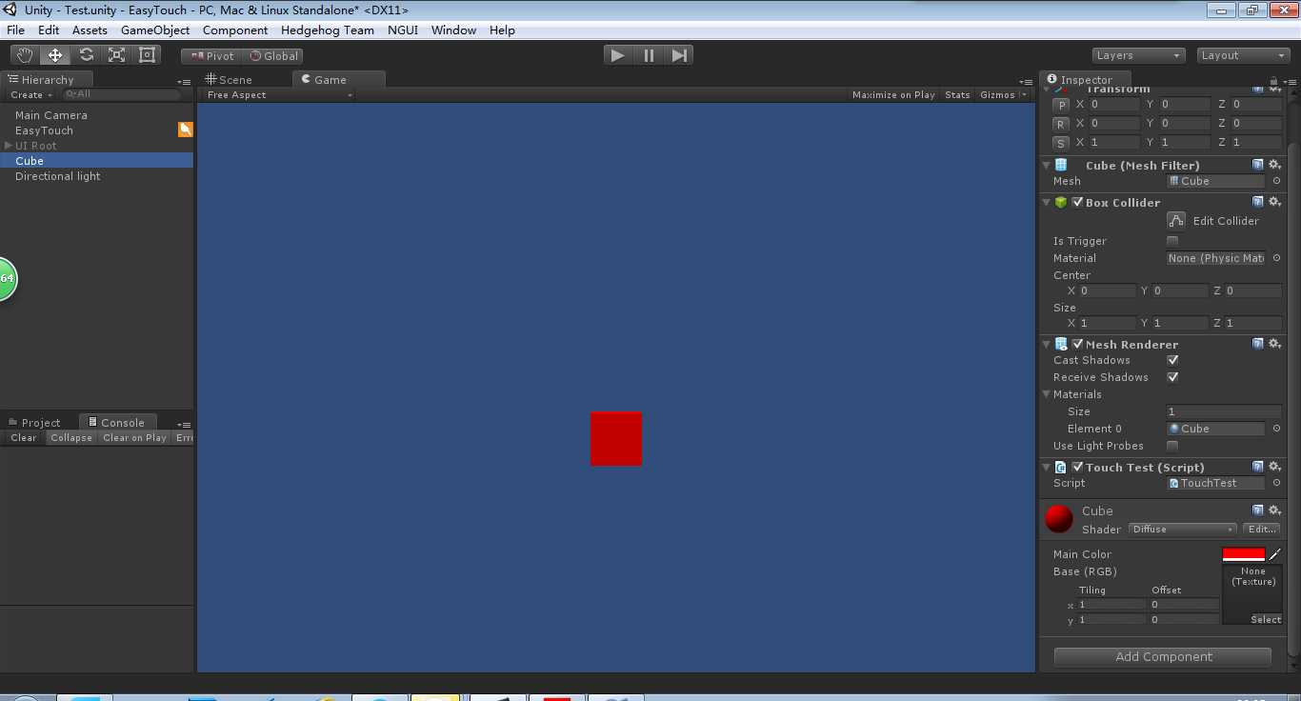The height and width of the screenshot is (701, 1301).
Task: Select the Scale tool
Action: click(116, 55)
